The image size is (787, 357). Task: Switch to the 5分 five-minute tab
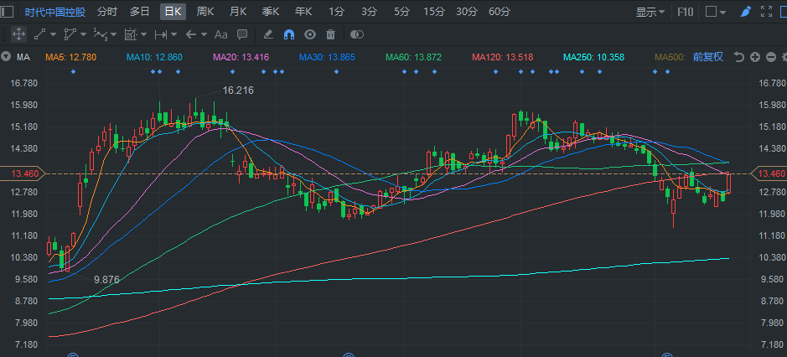coord(401,12)
